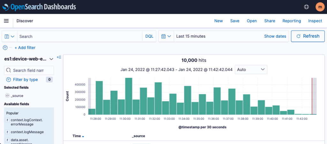Image resolution: width=327 pixels, height=144 pixels.
Task: Focus the Search field names input
Action: [29, 71]
